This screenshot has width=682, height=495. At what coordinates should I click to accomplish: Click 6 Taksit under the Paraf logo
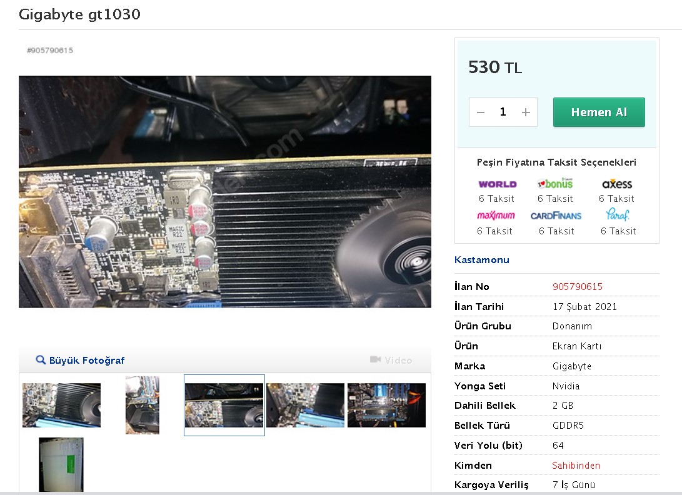[618, 231]
